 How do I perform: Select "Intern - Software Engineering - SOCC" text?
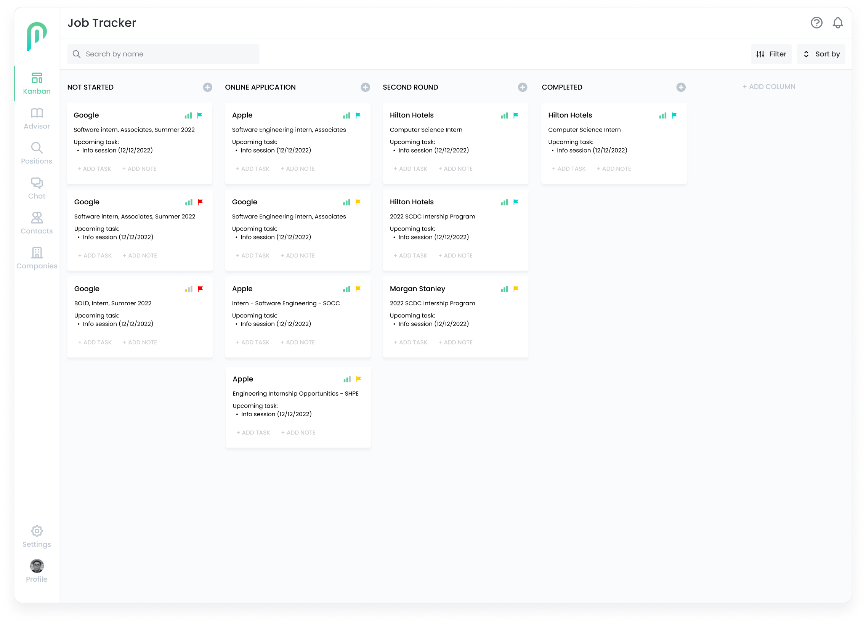coord(285,303)
